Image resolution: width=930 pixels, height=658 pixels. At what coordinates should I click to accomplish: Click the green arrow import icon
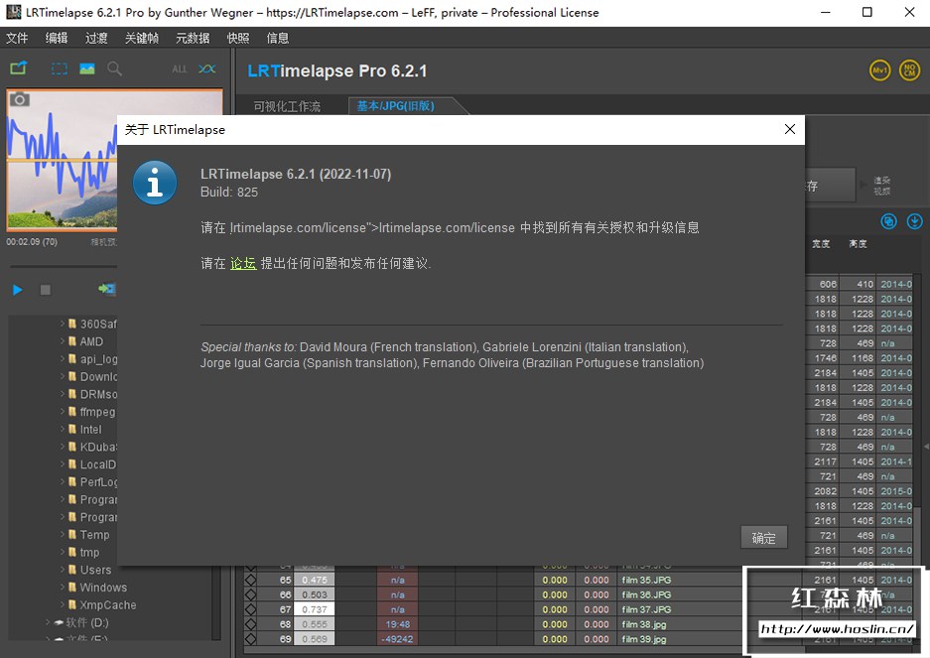pos(107,289)
